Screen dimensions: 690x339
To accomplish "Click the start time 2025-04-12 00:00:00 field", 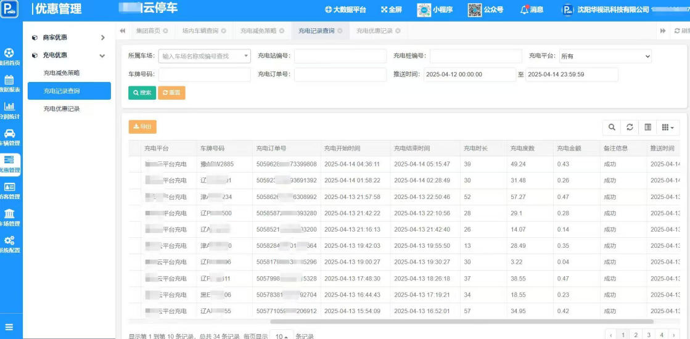I will tap(469, 75).
